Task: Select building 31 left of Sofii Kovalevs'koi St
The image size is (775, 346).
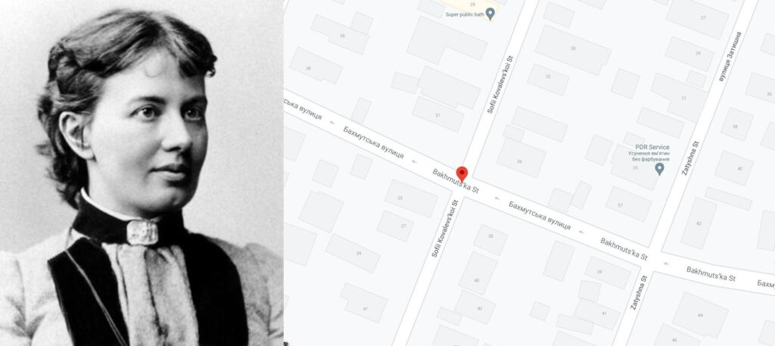Action: pyautogui.click(x=437, y=114)
